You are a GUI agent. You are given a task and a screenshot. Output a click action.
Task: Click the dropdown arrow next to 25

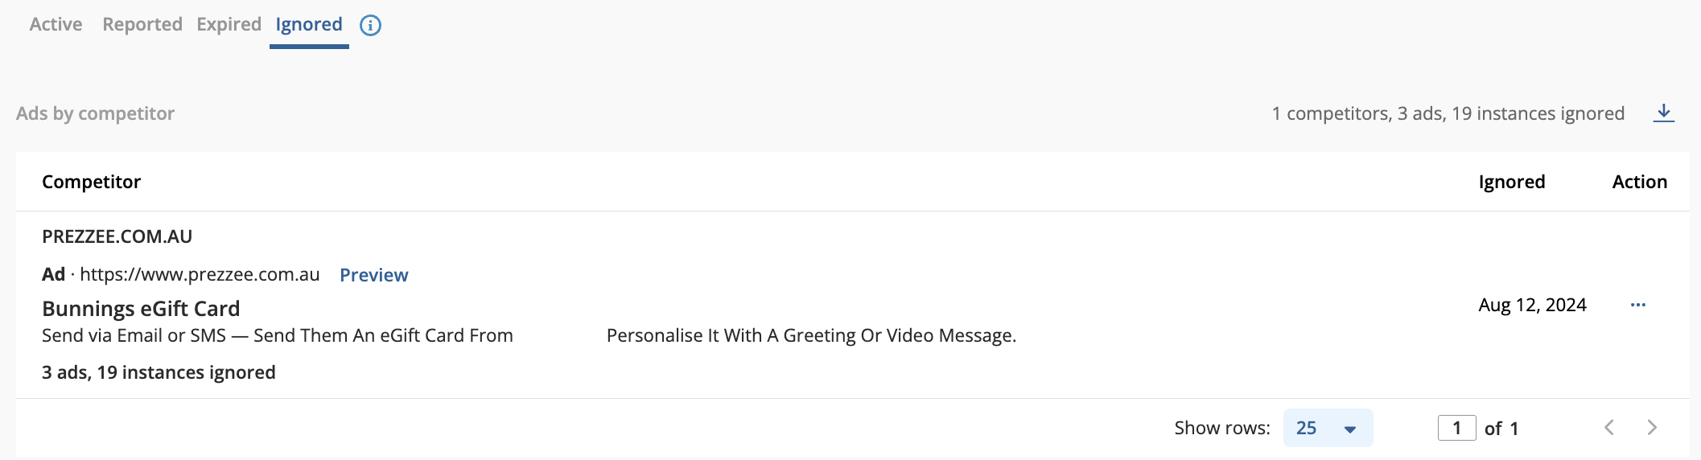1350,429
